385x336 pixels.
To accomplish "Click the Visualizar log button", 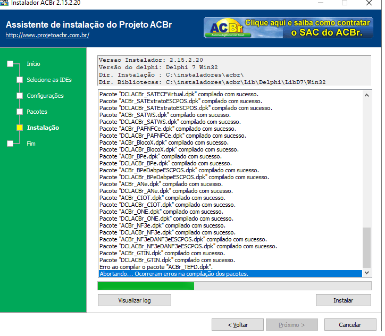I will 135,300.
